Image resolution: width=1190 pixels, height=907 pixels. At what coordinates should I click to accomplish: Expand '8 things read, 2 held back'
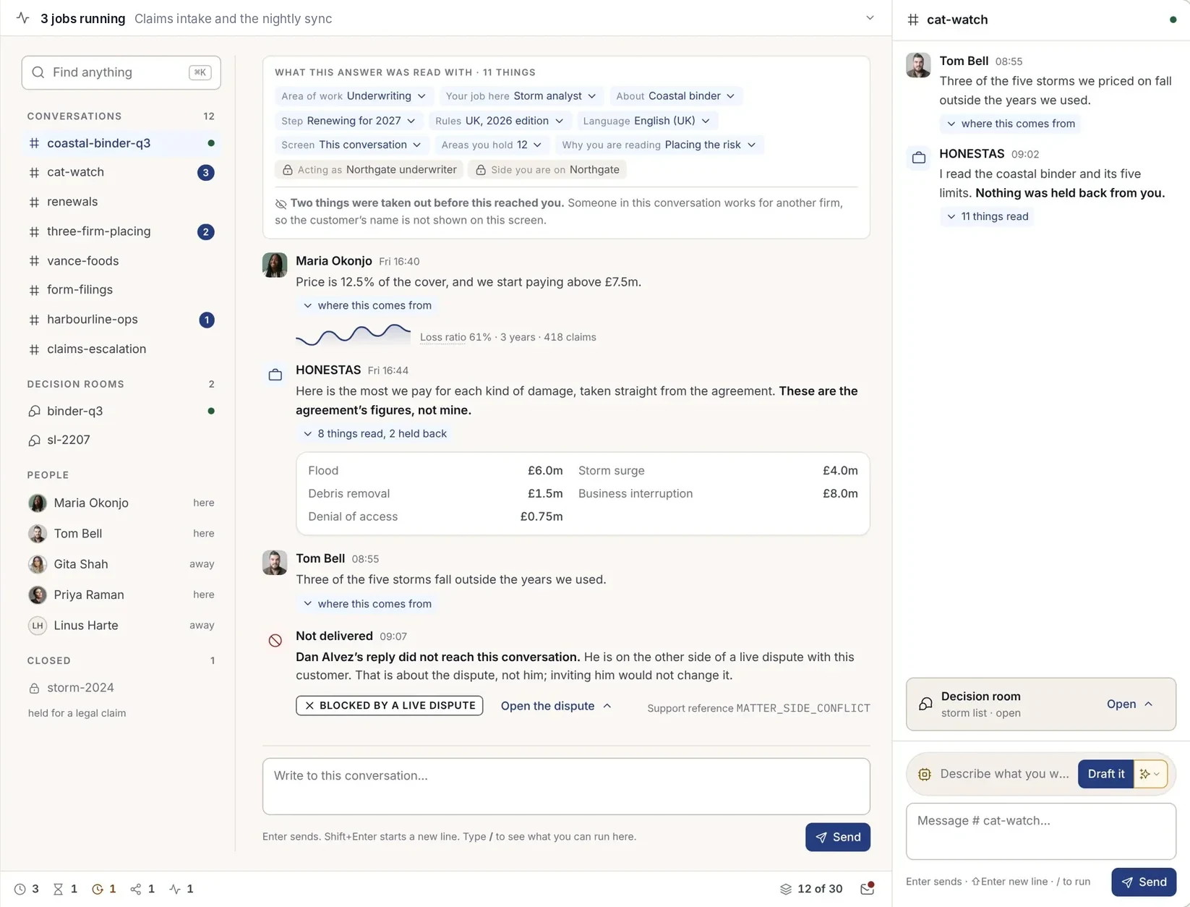[x=374, y=434]
